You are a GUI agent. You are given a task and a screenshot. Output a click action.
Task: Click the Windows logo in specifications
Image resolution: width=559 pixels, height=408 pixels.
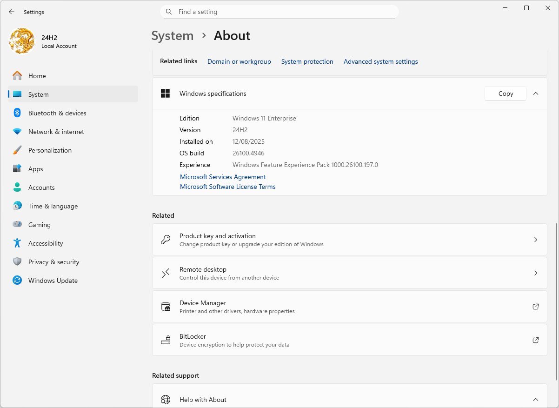[x=165, y=94]
